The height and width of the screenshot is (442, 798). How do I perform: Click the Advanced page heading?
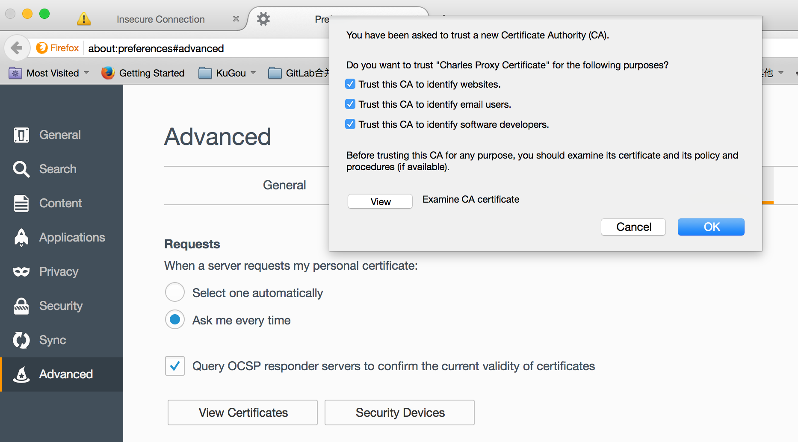[x=218, y=137]
